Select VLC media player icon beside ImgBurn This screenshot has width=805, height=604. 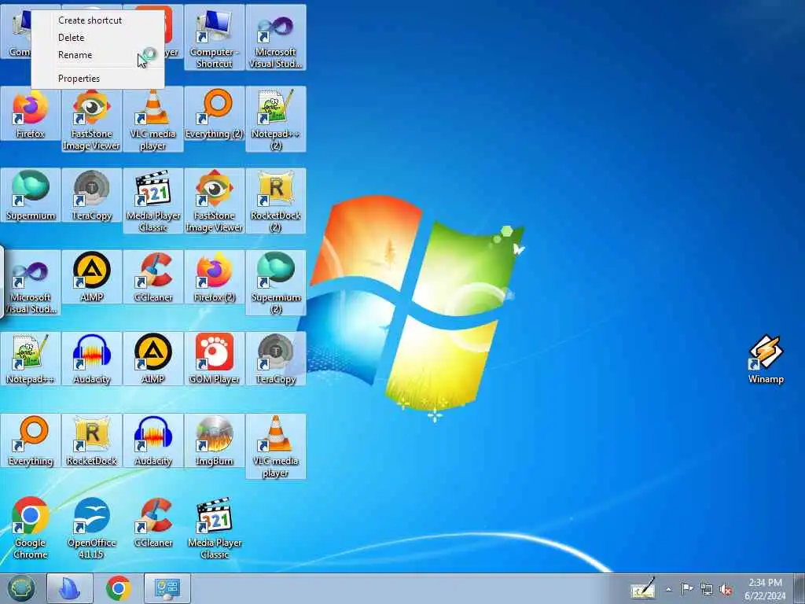pos(276,447)
